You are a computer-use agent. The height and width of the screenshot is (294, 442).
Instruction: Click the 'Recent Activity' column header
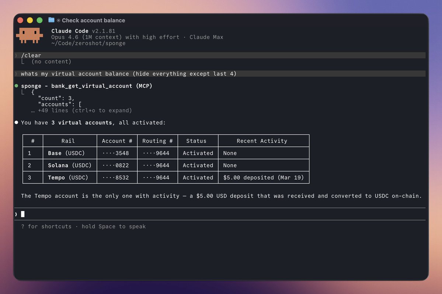262,141
